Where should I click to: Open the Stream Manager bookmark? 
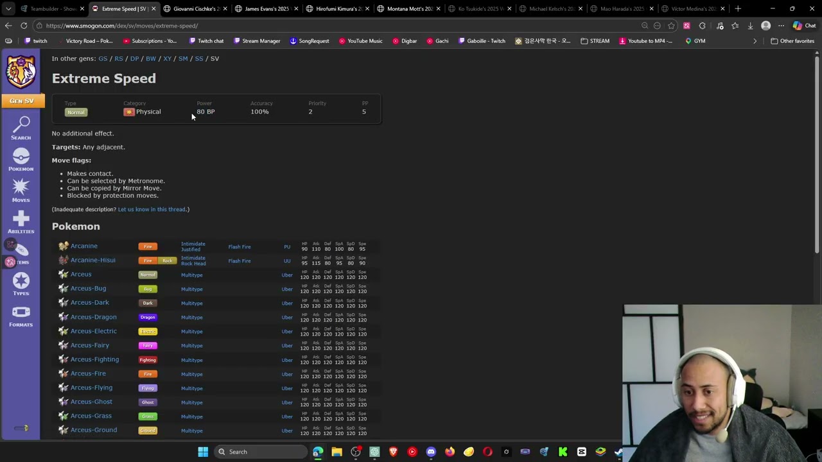click(x=256, y=41)
